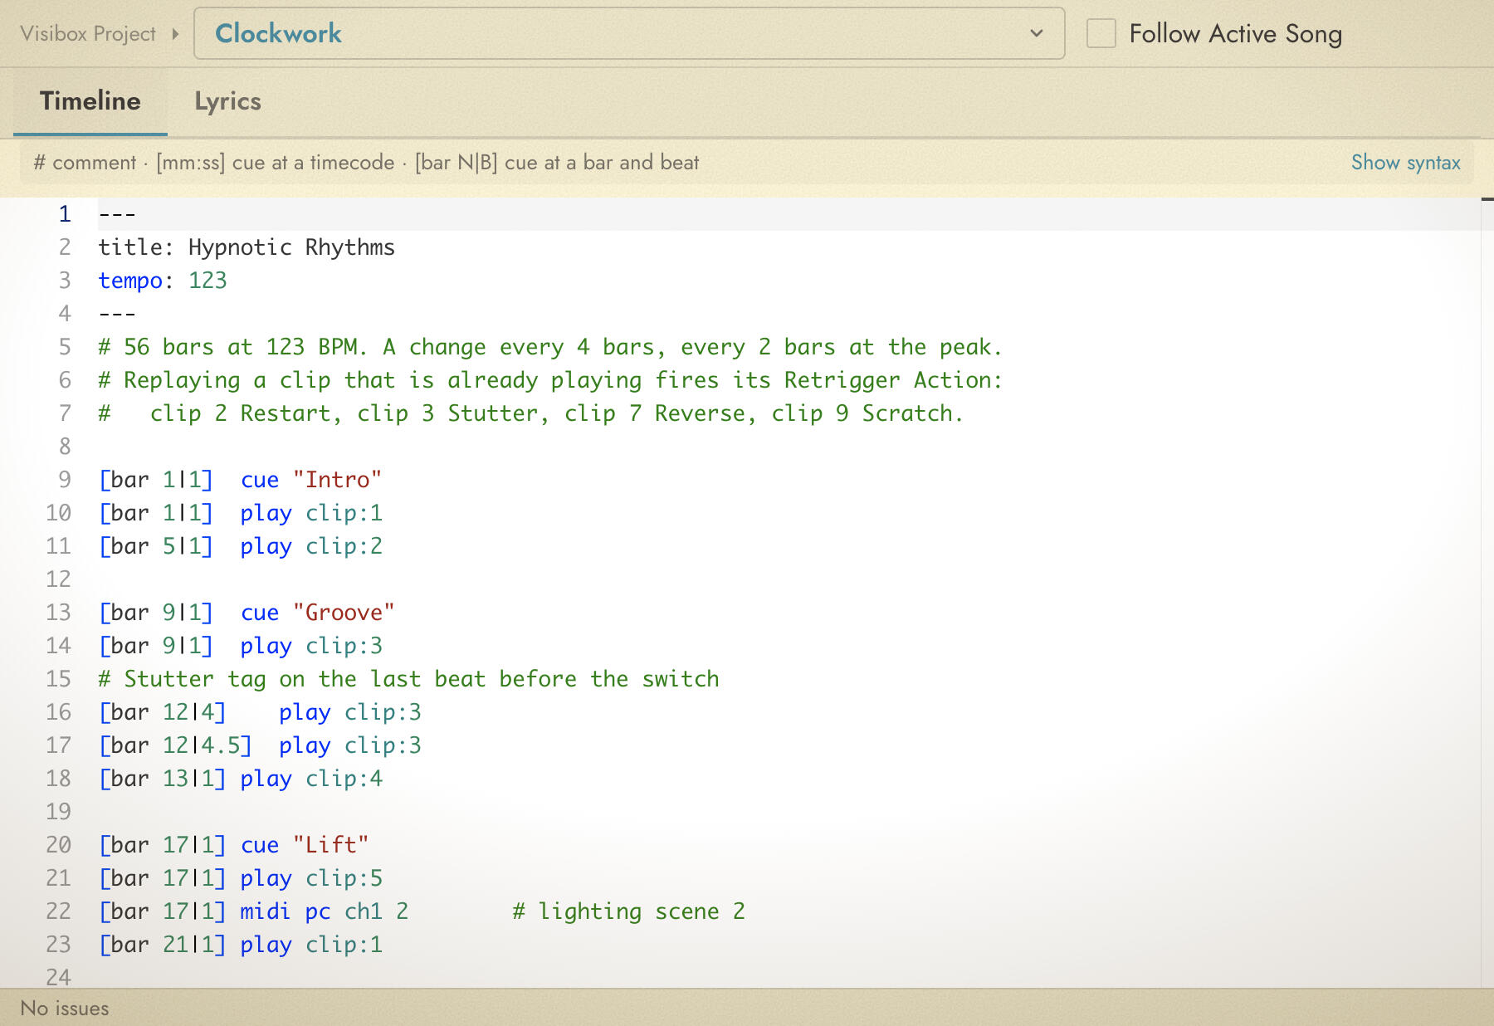Click the comment about Retrigger Action
The image size is (1494, 1026).
pos(550,380)
